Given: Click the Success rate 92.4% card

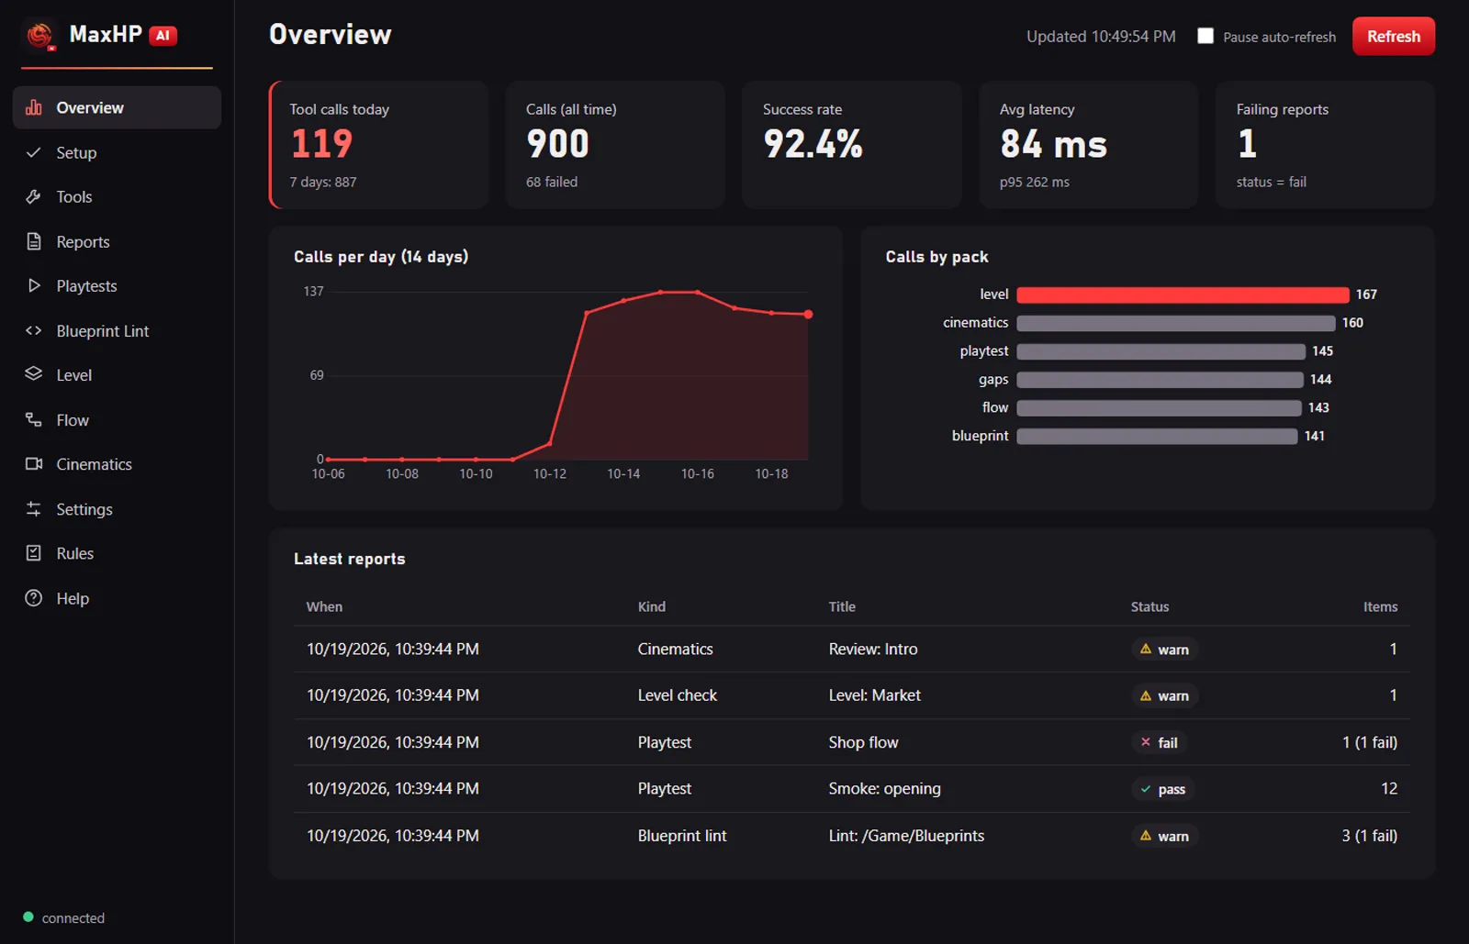Looking at the screenshot, I should [852, 144].
